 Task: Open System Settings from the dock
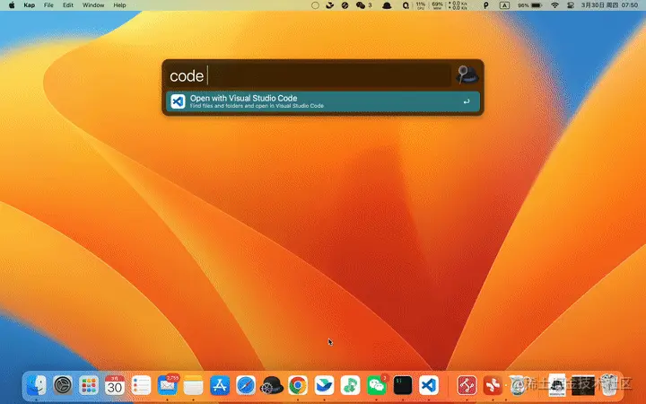(x=63, y=385)
